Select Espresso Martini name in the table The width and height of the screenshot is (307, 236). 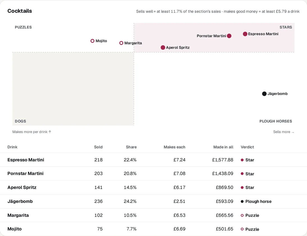point(26,160)
